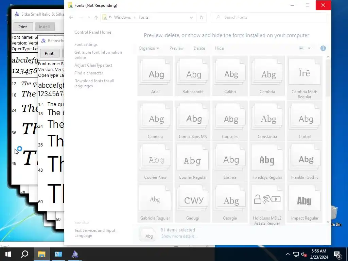Select the Courier New font
Image resolution: width=348 pixels, height=261 pixels.
155,161
